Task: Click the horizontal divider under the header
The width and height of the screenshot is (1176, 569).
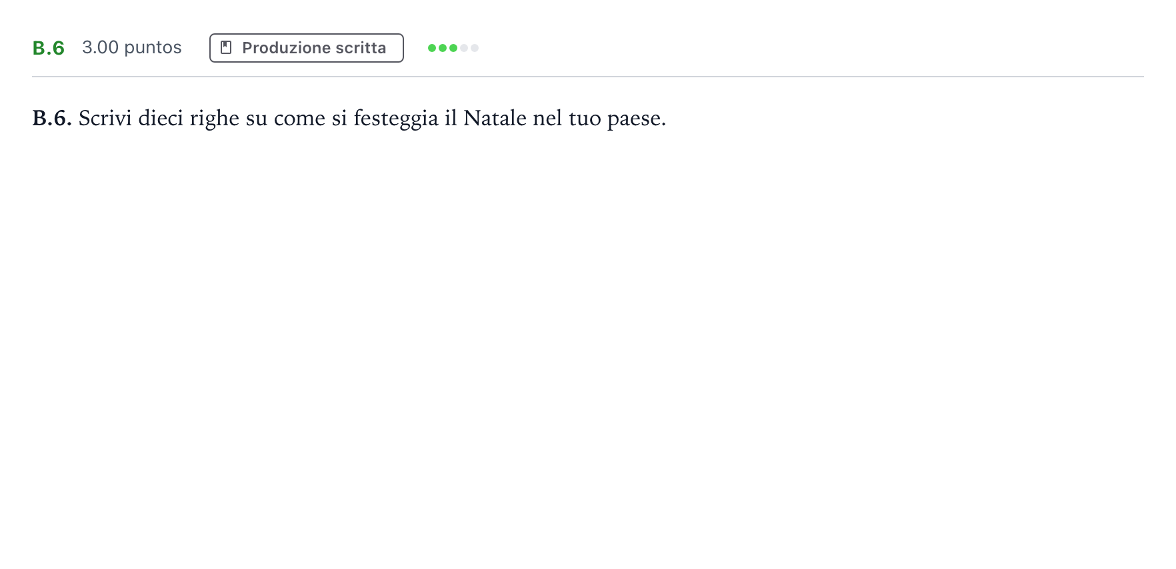Action: 588,77
